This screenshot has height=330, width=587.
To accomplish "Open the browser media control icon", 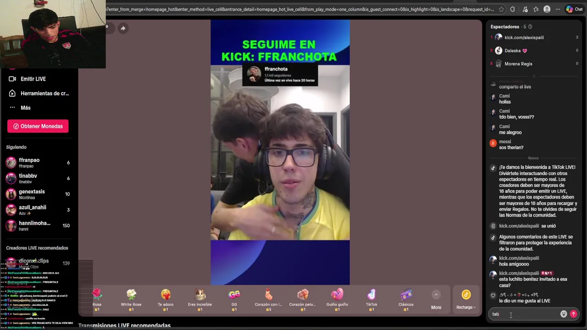I will (x=525, y=9).
